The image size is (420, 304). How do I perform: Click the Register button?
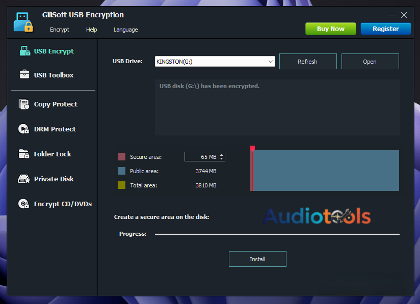point(385,29)
